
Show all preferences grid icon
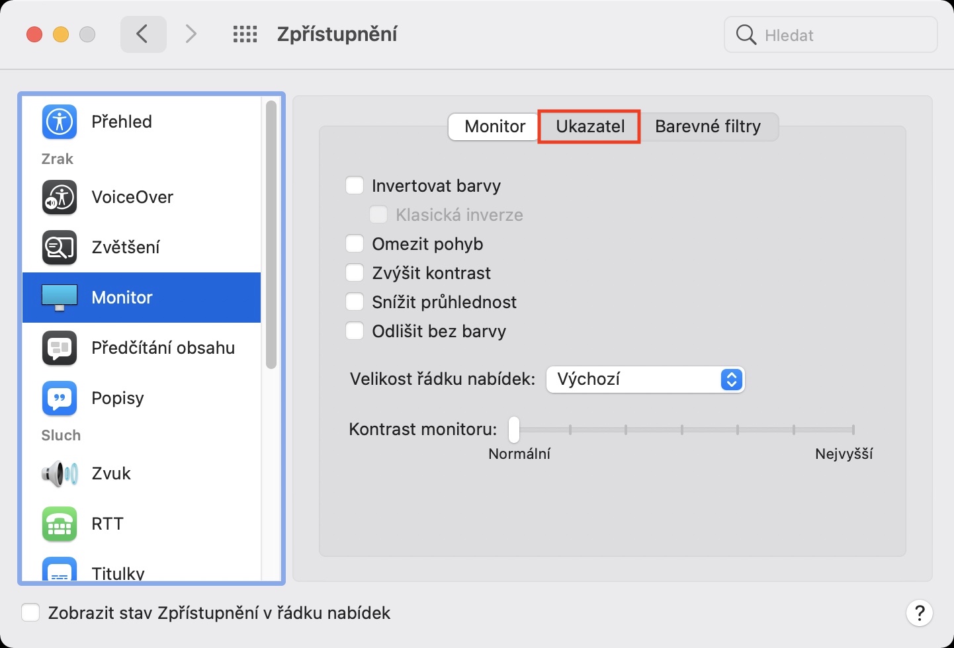tap(245, 34)
